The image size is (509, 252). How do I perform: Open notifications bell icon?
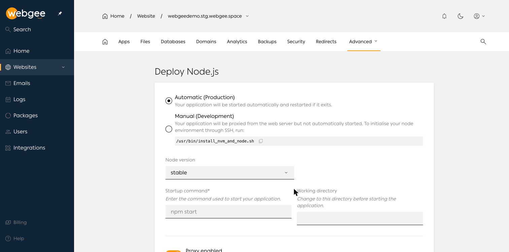(x=444, y=16)
